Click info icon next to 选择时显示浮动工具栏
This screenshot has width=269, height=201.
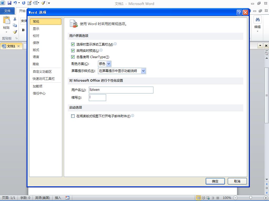pos(115,44)
